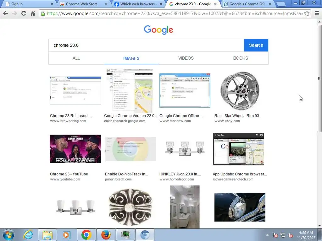Switch to the Chrome Web Store tab
Viewport: 322px width, 241px height.
tap(82, 4)
